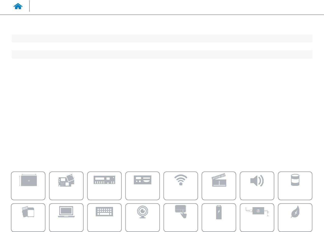This screenshot has width=324, height=232.
Task: Open the storage drive cylinder tile
Action: 295,186
